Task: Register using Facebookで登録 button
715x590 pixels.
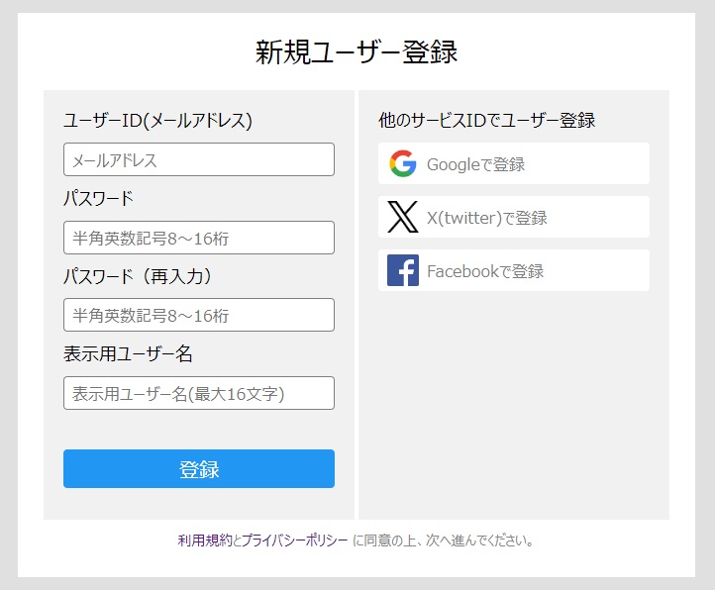Action: (513, 270)
